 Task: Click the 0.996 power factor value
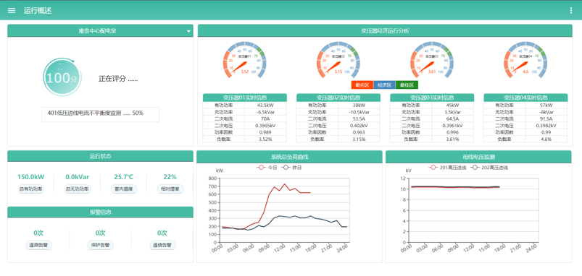(452, 132)
